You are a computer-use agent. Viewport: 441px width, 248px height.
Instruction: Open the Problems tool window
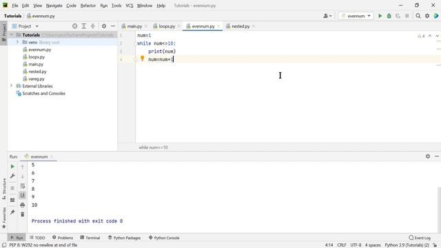[x=63, y=238]
